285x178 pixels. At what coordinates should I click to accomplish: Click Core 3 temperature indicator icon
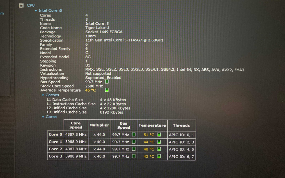coord(159,156)
